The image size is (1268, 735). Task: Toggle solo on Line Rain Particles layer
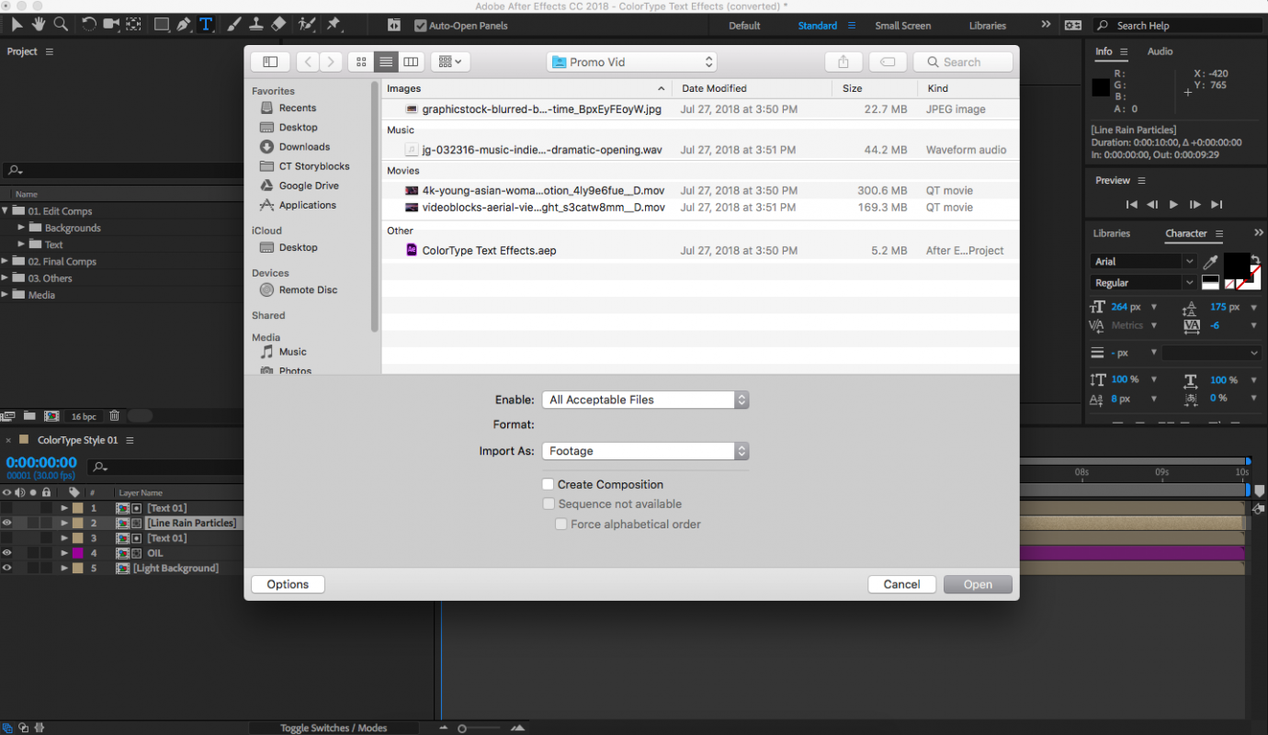[33, 523]
